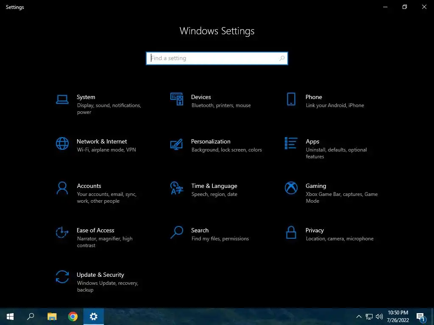Open the Update & Security refresh icon
Image resolution: width=434 pixels, height=325 pixels.
pyautogui.click(x=62, y=277)
